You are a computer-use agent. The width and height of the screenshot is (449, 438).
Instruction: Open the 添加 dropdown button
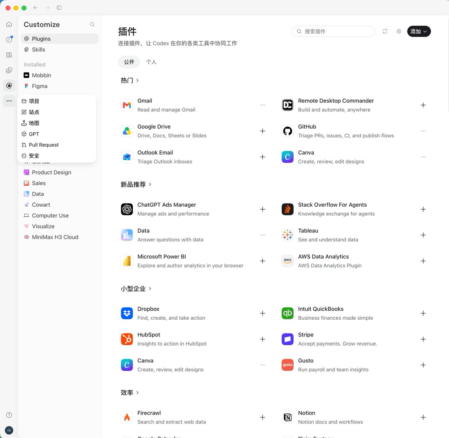point(419,31)
